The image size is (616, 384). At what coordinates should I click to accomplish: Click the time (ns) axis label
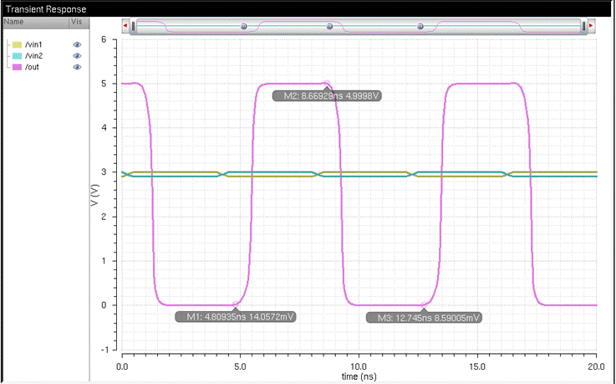[359, 376]
